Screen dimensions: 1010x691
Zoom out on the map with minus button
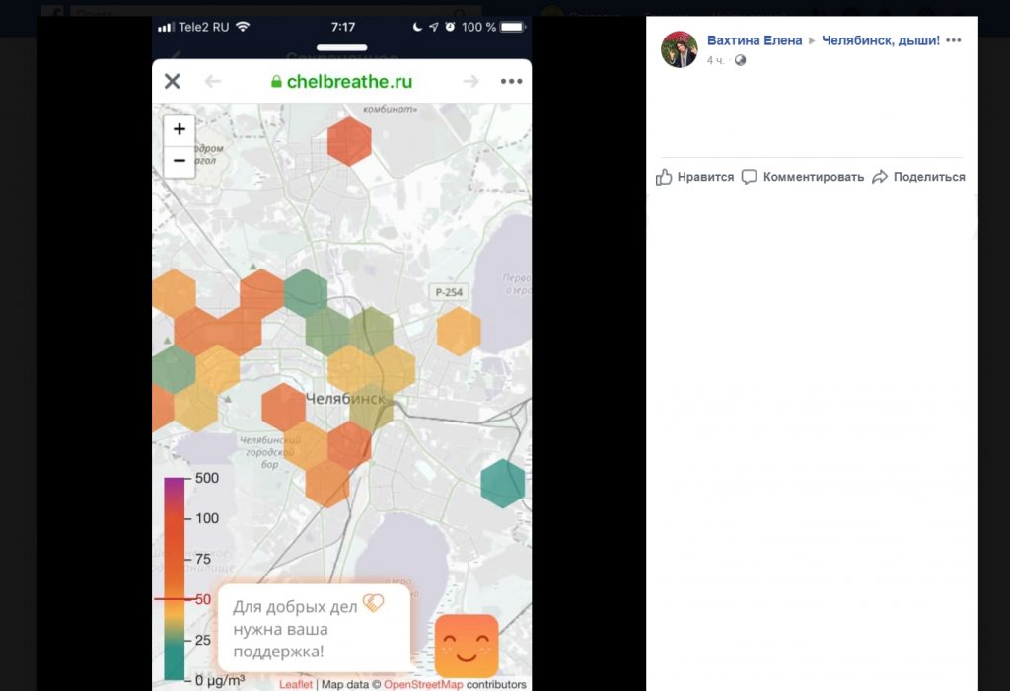pyautogui.click(x=179, y=161)
